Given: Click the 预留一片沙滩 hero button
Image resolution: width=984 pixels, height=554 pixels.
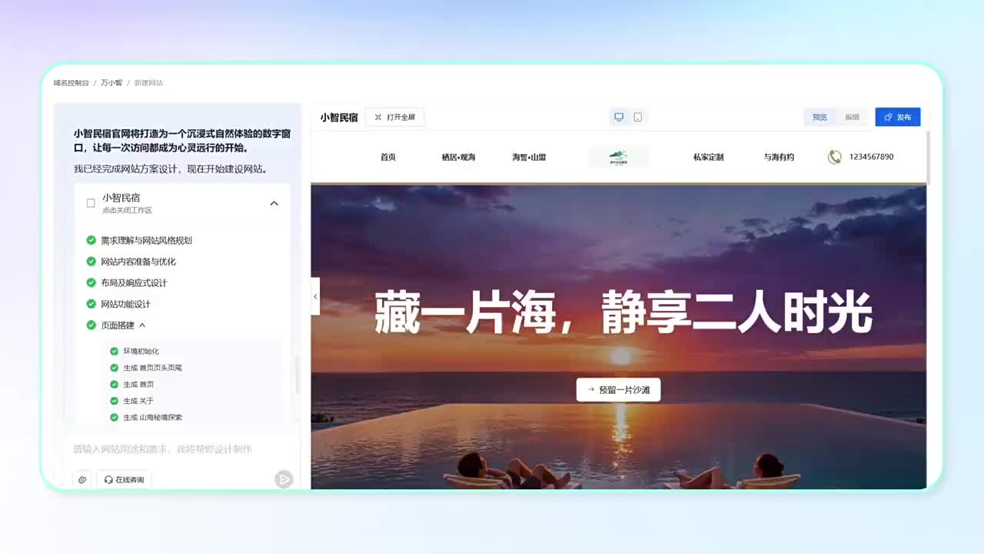Looking at the screenshot, I should point(618,390).
